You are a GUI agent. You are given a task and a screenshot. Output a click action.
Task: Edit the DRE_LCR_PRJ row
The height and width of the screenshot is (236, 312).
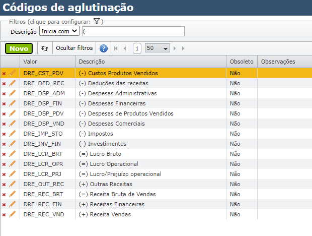tap(13, 174)
